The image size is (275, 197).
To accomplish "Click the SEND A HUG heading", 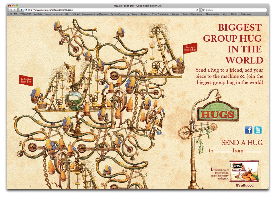I will click(x=242, y=143).
